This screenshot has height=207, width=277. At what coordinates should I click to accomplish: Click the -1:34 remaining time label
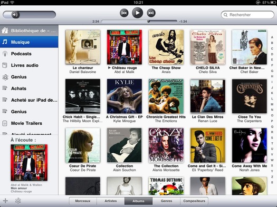point(183,22)
